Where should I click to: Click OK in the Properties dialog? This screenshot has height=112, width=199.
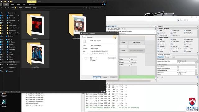pos(97,77)
